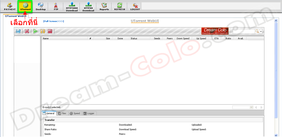Click the vertical scrollbar thumb
The image size is (282, 137).
click(x=276, y=70)
